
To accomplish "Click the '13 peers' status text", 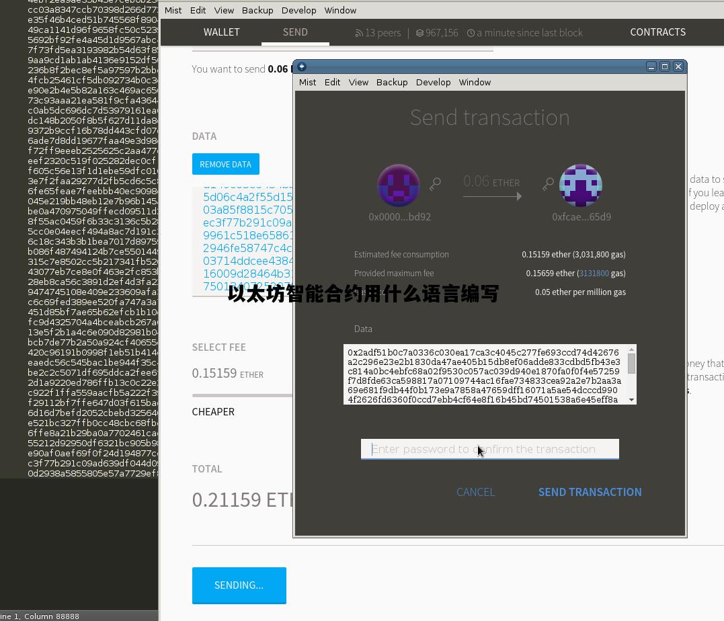I will [383, 33].
